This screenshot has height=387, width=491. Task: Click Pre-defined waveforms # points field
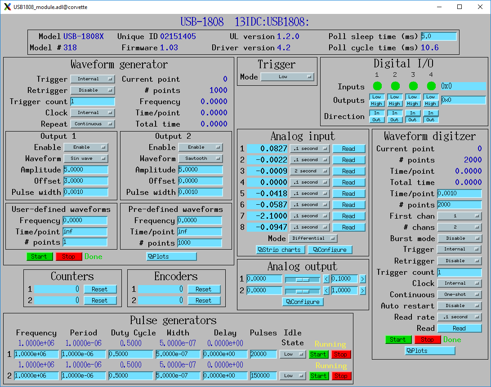pyautogui.click(x=200, y=243)
